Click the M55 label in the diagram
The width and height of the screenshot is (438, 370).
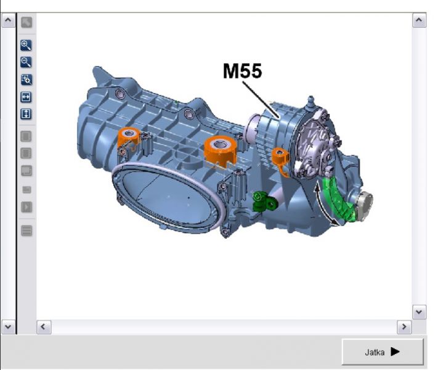click(242, 72)
